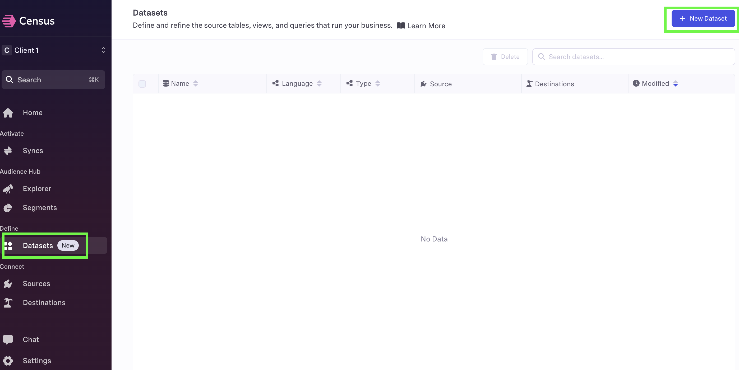Click the Delete trash can icon
This screenshot has height=370, width=739.
(494, 57)
